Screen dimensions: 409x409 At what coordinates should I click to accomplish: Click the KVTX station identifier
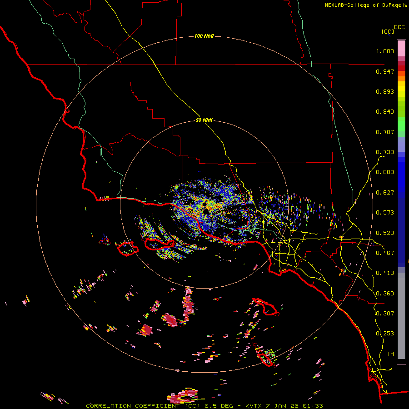point(254,406)
